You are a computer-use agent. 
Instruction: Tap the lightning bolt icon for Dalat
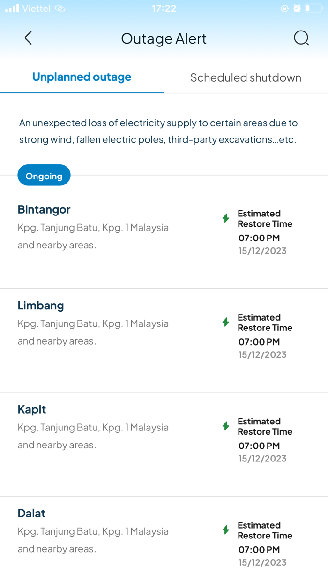[226, 530]
